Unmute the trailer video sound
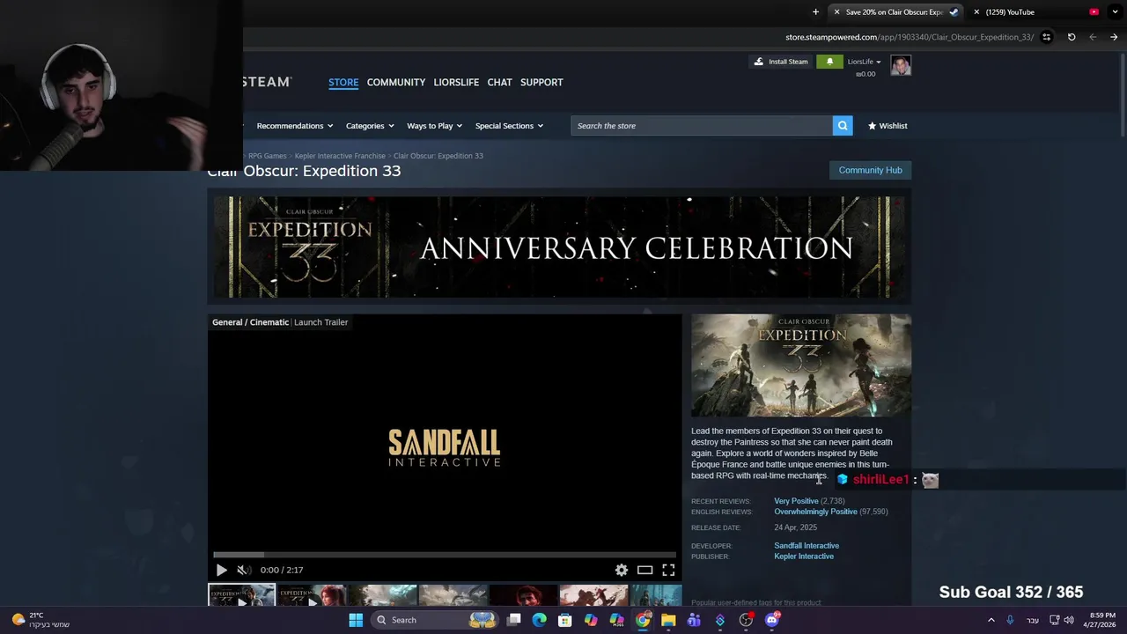 coord(243,570)
